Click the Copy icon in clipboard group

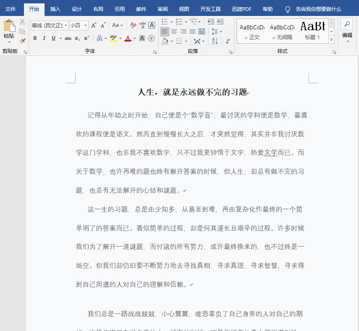(x=22, y=32)
